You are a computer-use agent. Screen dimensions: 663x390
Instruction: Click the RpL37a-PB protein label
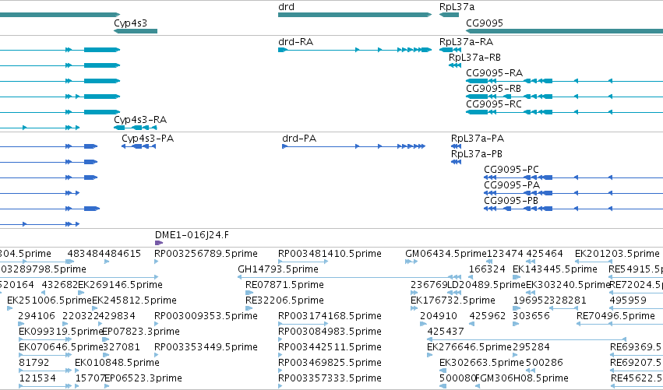477,154
